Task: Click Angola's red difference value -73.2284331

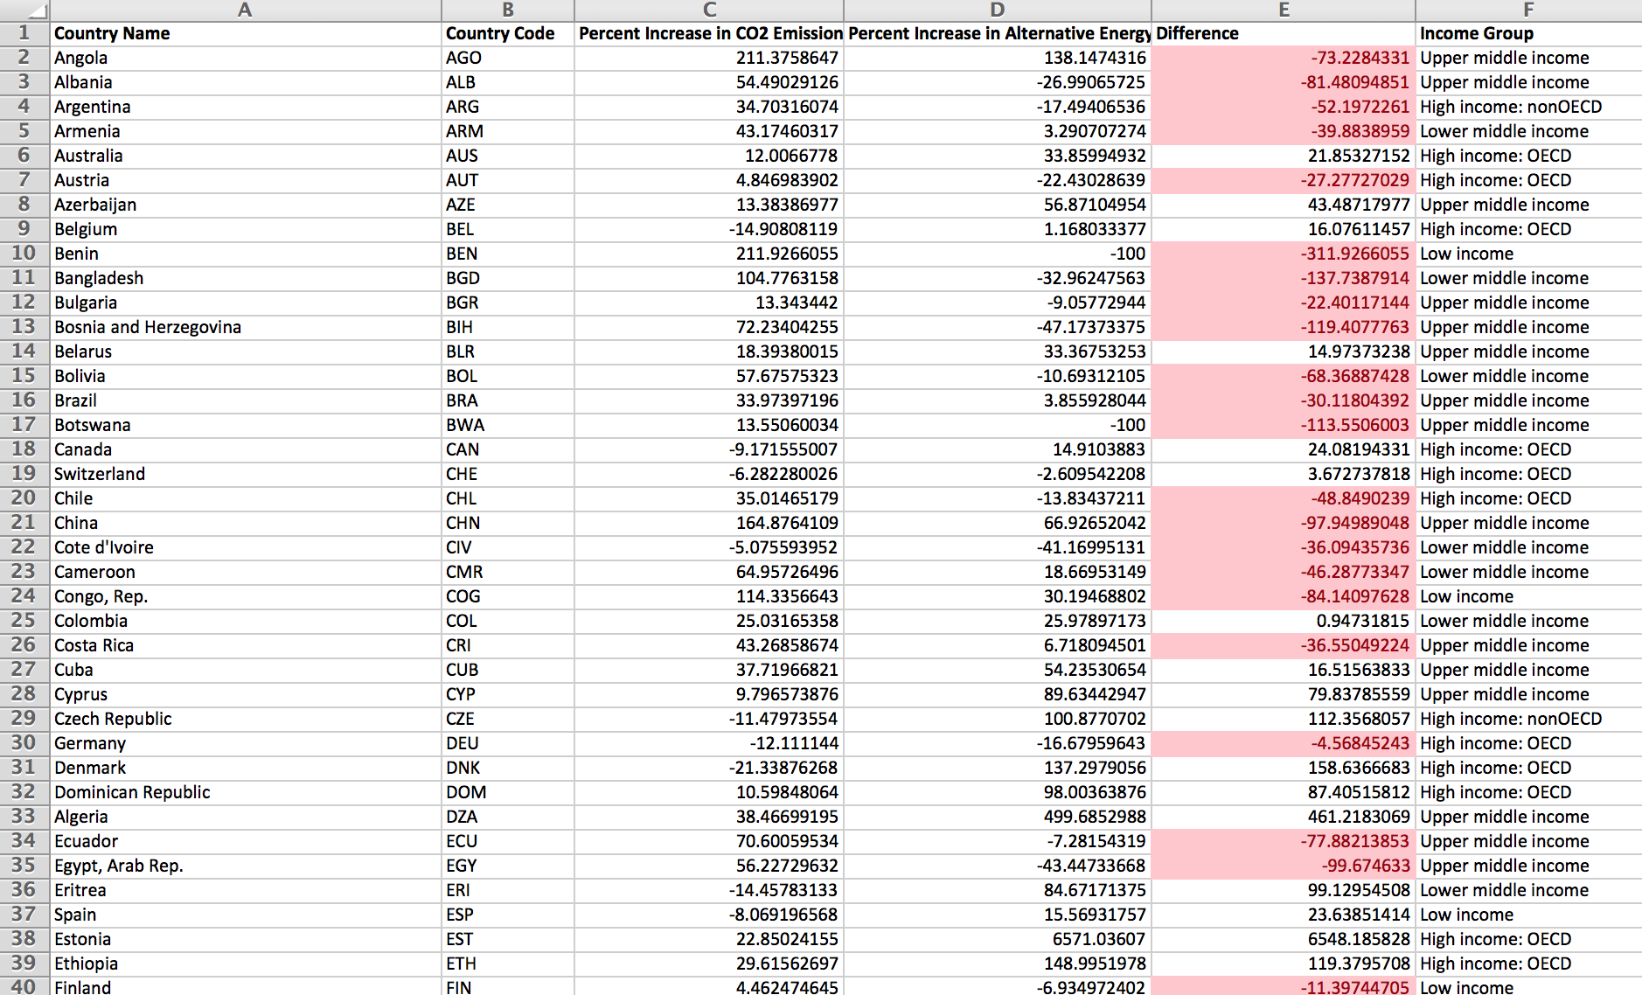Action: pos(1360,58)
